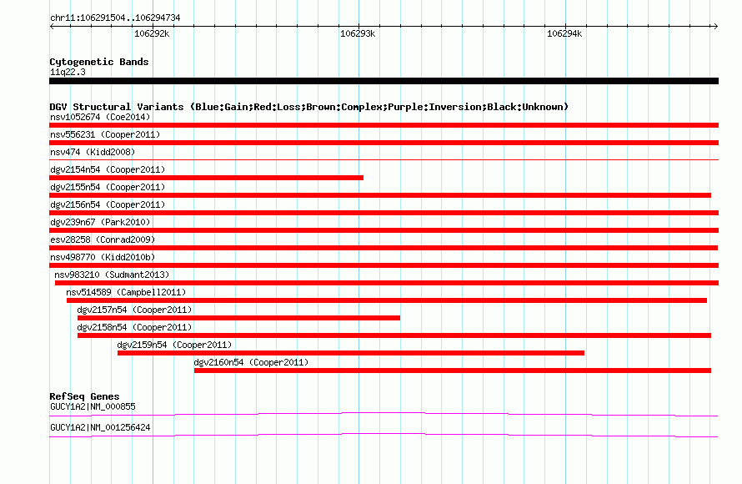742x484 pixels.
Task: Click the magenta line for GUCY1A2|NM_001256424
Action: click(x=384, y=435)
